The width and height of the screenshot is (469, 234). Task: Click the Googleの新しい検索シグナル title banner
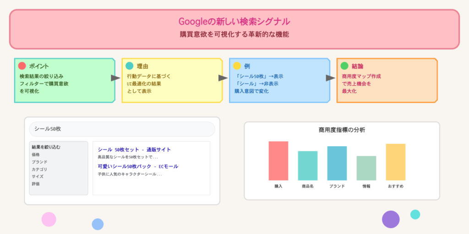coord(234,28)
